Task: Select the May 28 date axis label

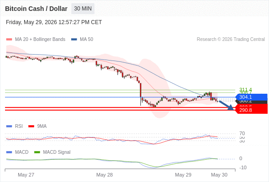Action: (x=104, y=175)
